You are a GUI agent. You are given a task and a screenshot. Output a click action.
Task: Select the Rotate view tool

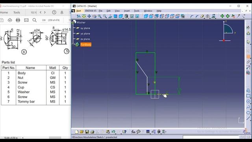click(x=94, y=16)
